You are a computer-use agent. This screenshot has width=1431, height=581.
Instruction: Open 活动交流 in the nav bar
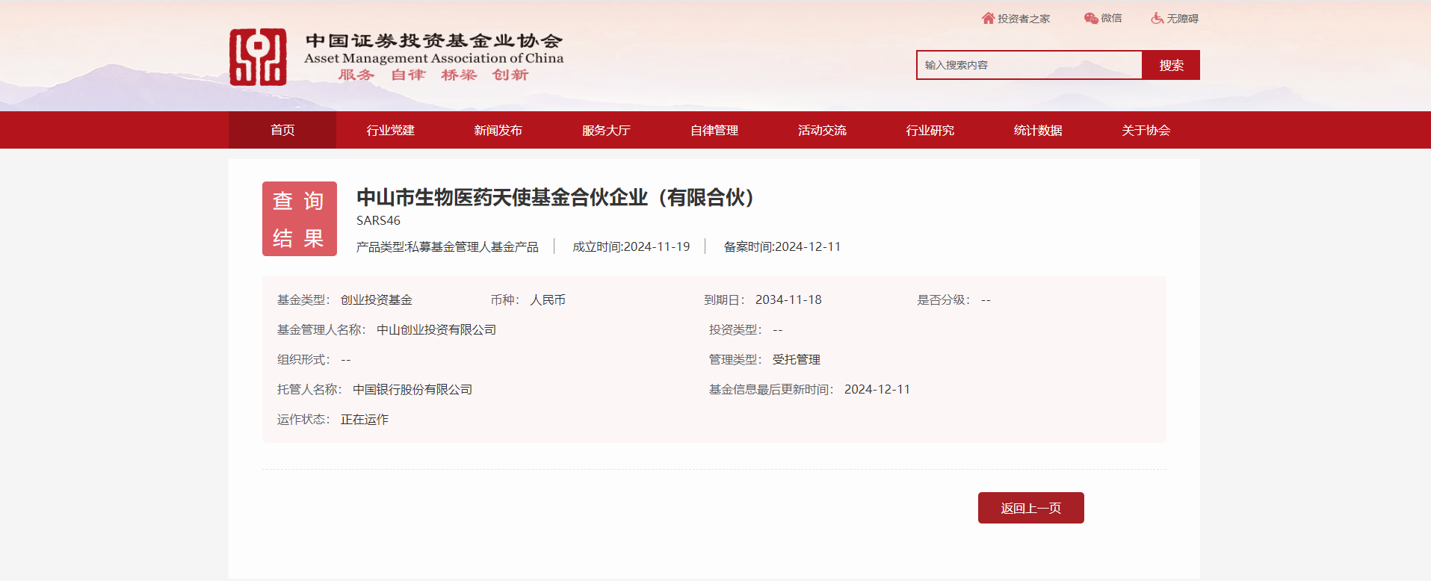[x=822, y=130]
